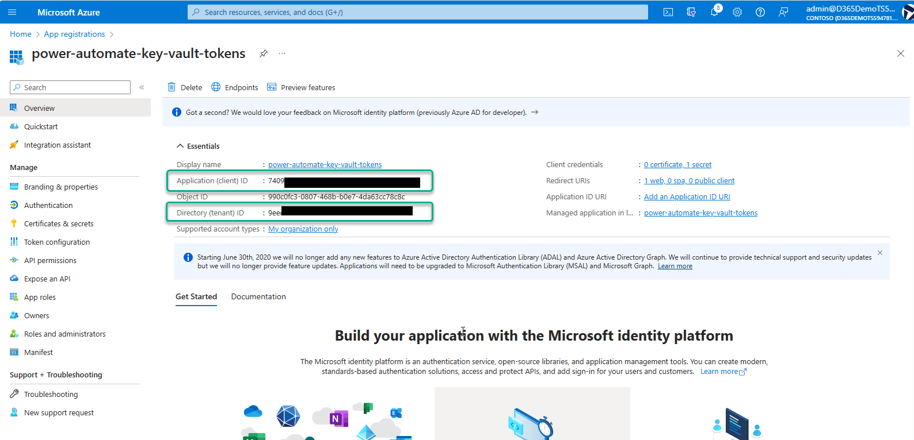Open the display name link power-automate-key-vault-tokens
This screenshot has width=914, height=440.
(325, 164)
